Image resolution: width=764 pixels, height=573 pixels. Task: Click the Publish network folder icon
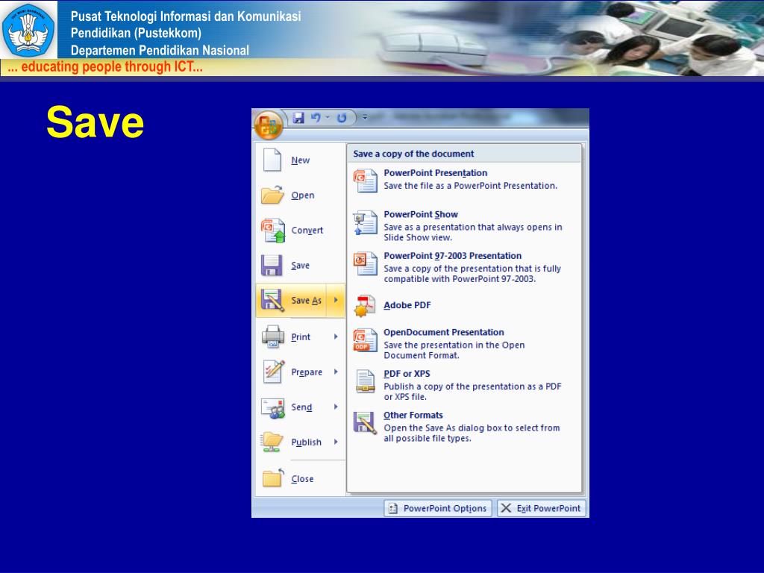[x=272, y=442]
